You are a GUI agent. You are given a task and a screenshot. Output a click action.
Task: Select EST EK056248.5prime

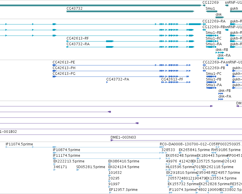point(168,158)
